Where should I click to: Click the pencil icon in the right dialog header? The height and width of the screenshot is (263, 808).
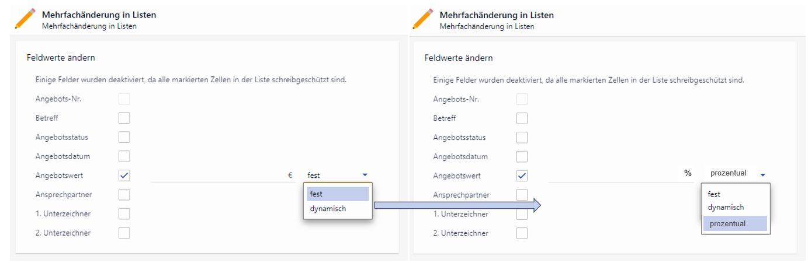coord(424,19)
